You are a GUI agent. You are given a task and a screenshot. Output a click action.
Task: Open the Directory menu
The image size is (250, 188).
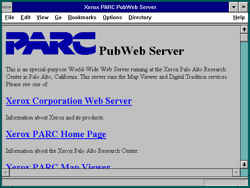140,17
